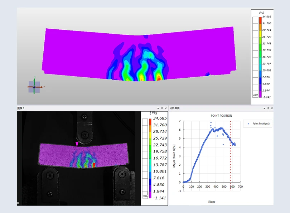290x213 pixels.
Task: Close the 分析曲线 panel
Action: click(x=272, y=108)
